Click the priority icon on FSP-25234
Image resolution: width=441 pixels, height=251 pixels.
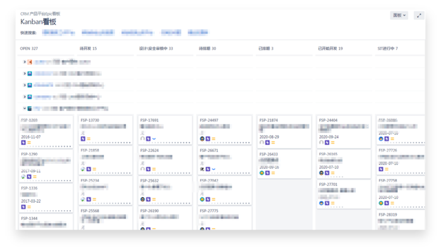coord(94,199)
